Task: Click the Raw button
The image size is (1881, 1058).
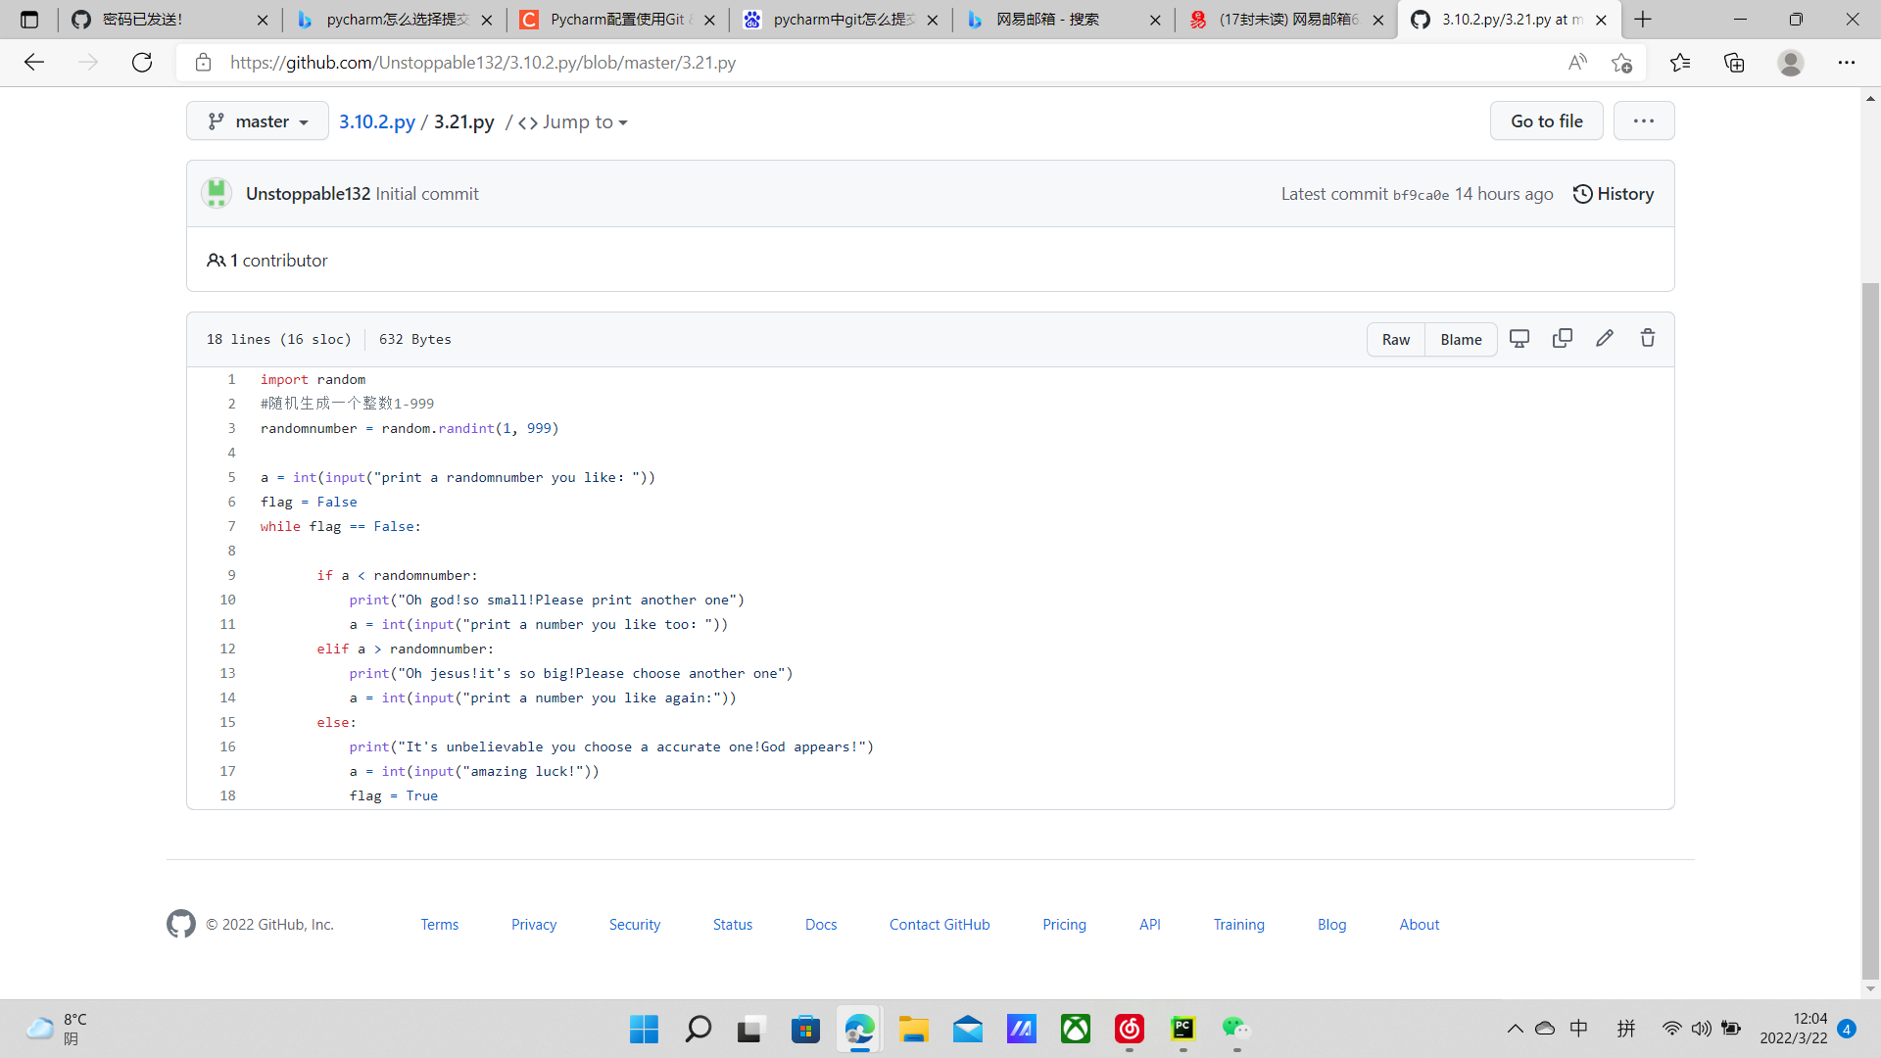Action: (1396, 340)
